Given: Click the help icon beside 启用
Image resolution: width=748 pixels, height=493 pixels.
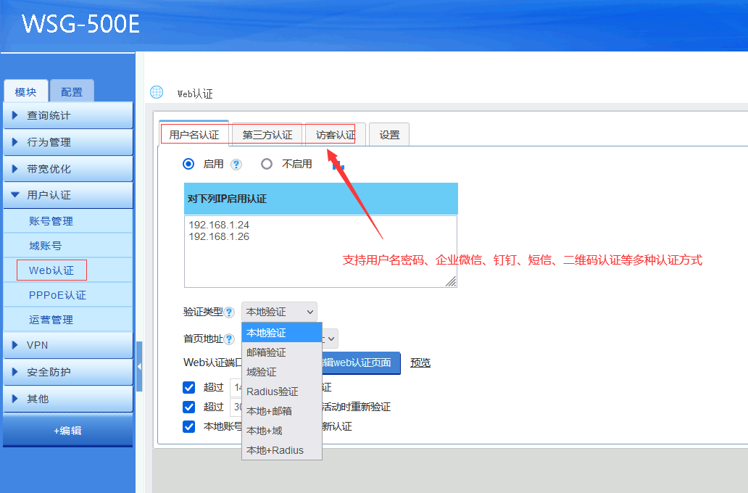Looking at the screenshot, I should click(x=236, y=165).
